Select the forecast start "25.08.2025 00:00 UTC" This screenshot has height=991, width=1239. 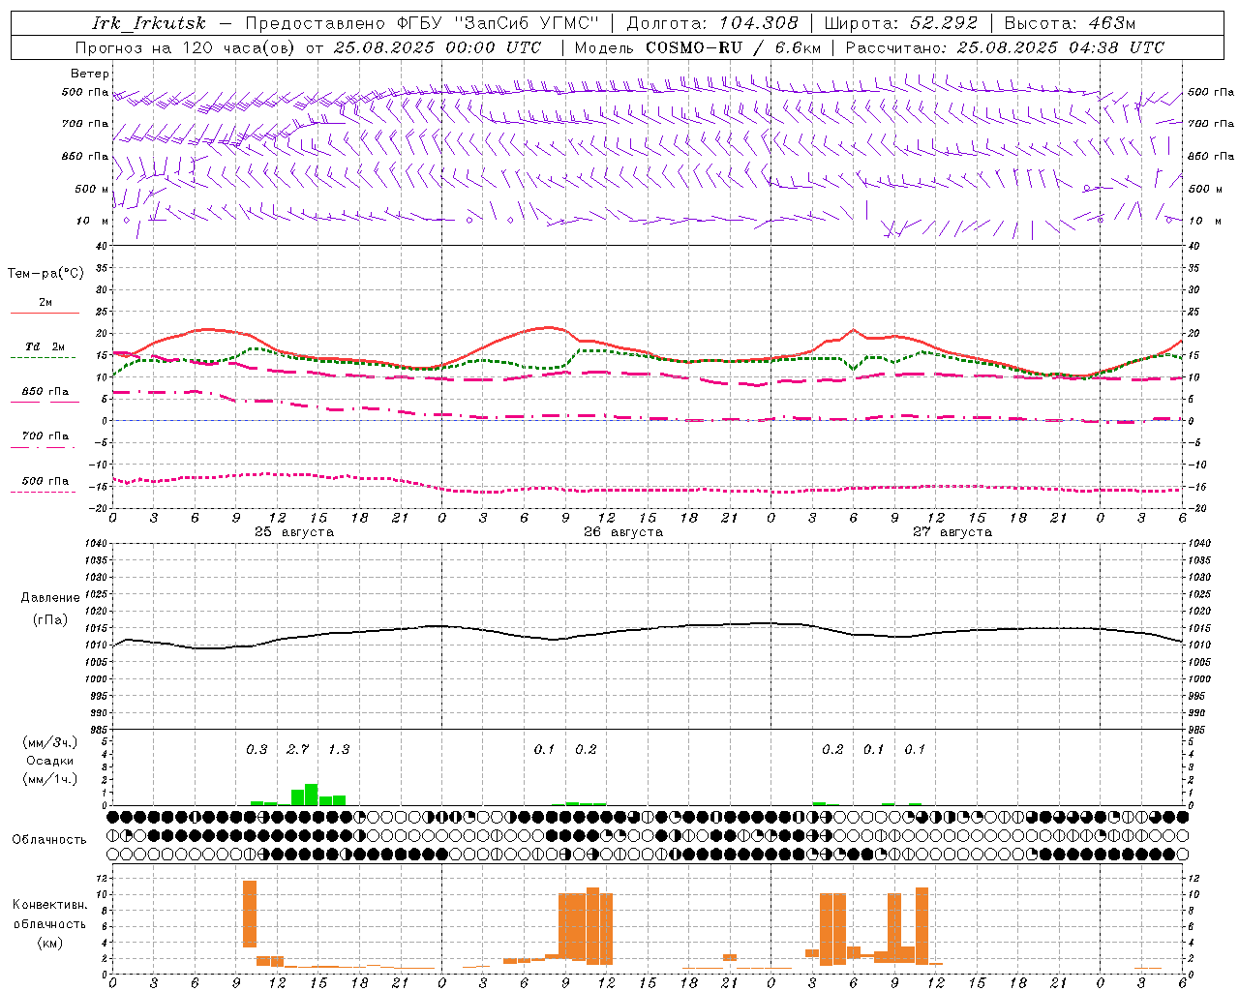click(438, 47)
